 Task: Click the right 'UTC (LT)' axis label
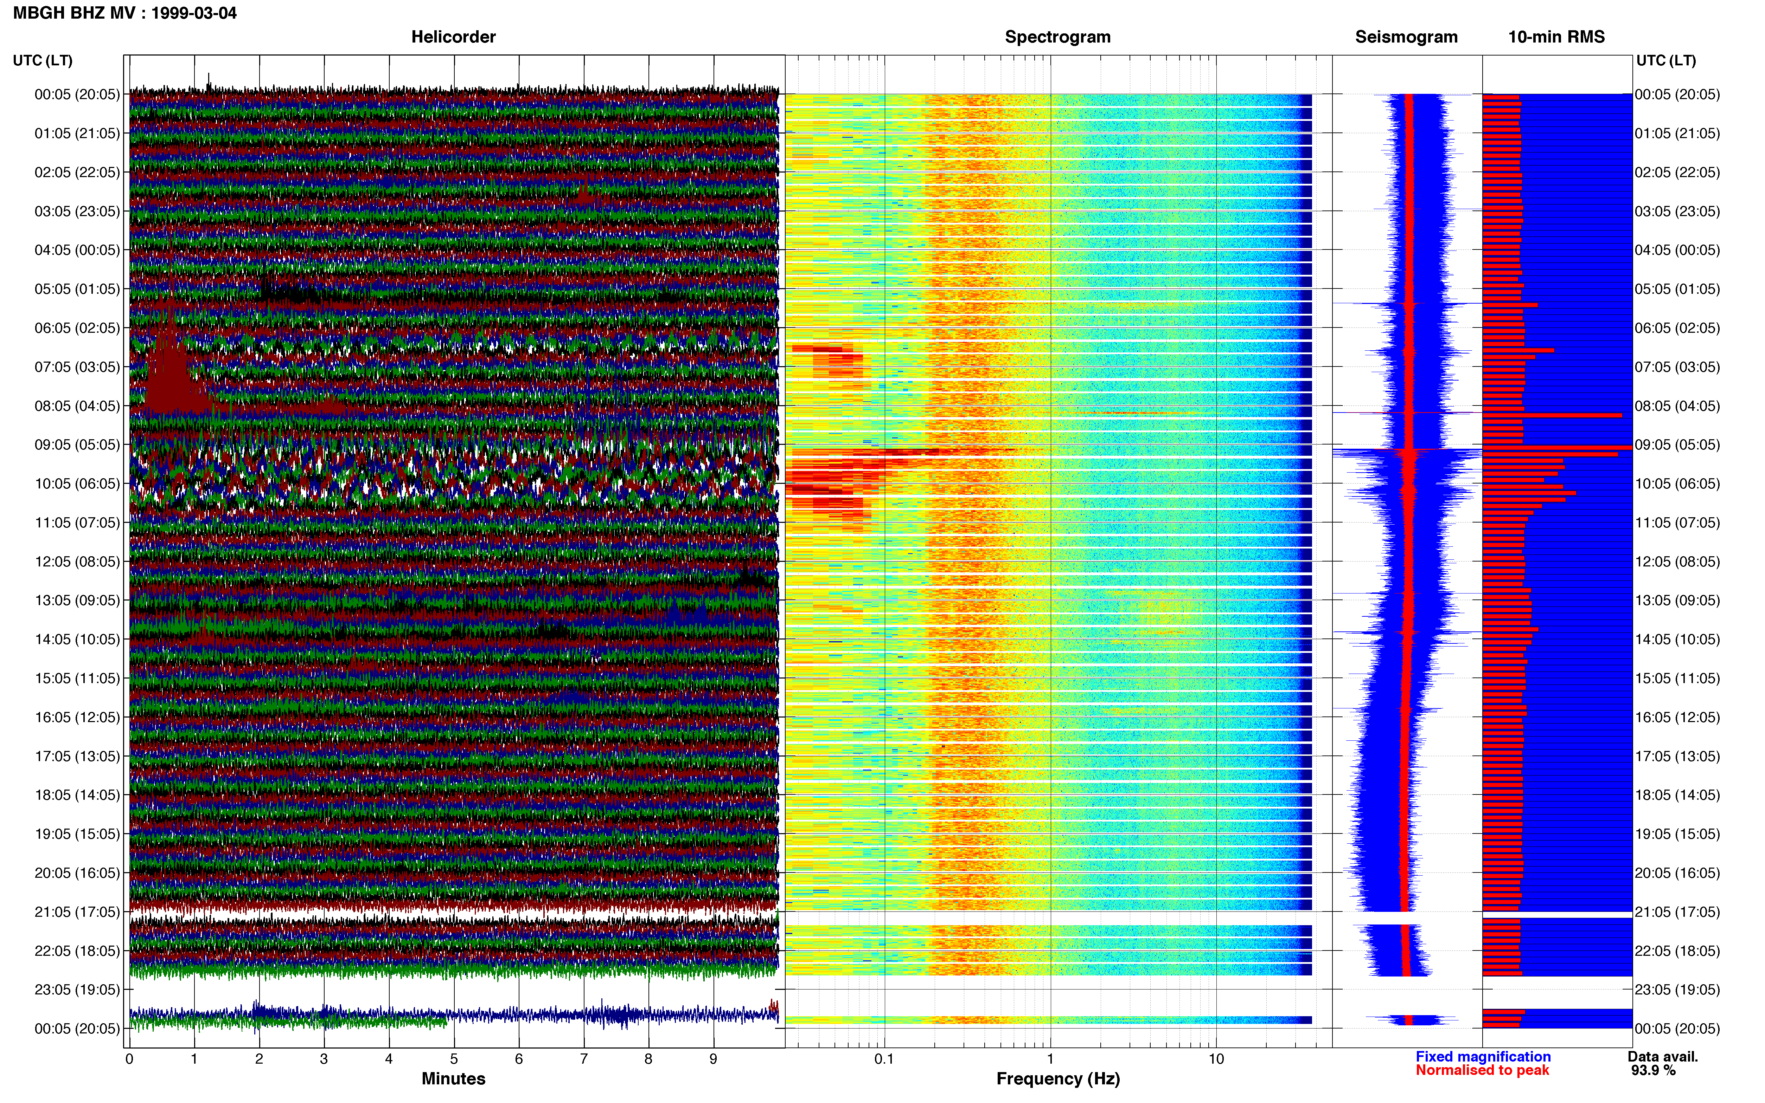1666,60
